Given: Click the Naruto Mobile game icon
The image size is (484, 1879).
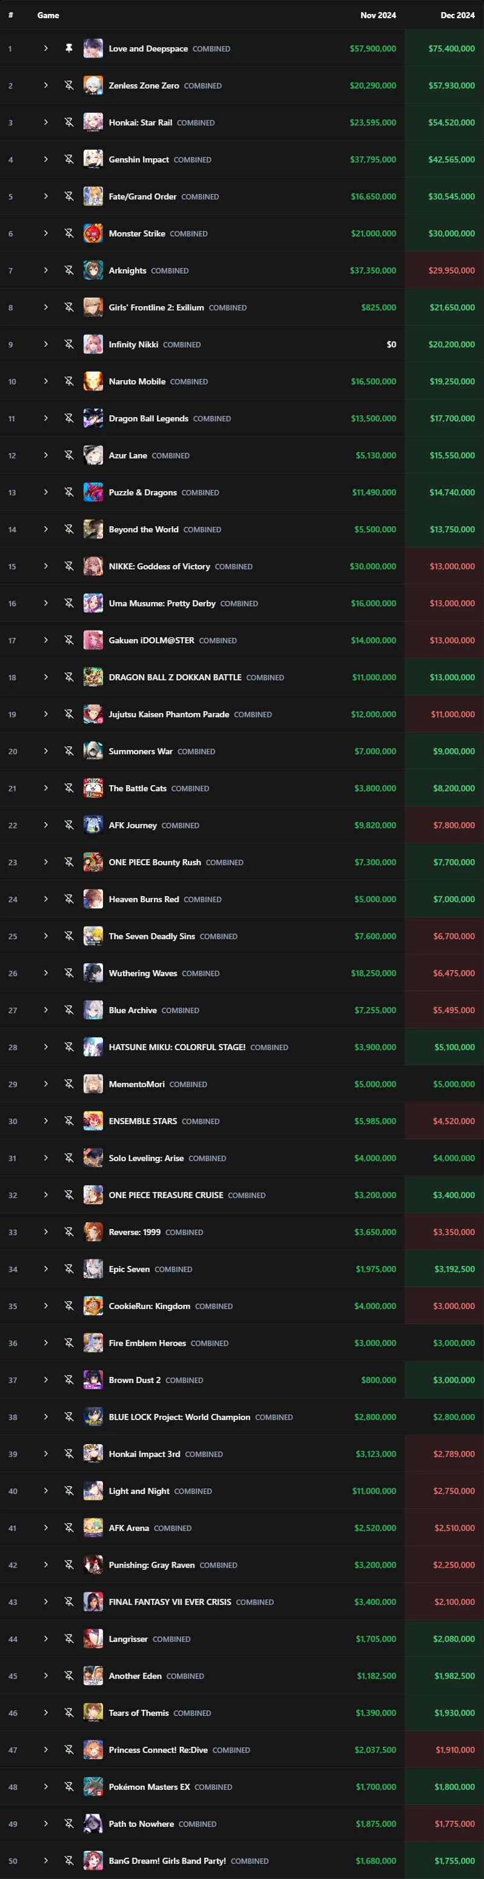Looking at the screenshot, I should (93, 381).
